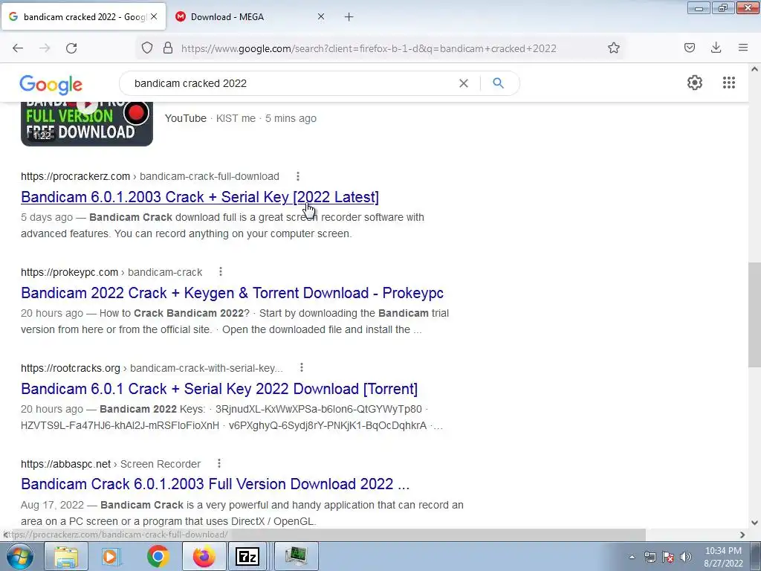The image size is (761, 571).
Task: Open 7-Zip from the taskbar
Action: (x=247, y=556)
